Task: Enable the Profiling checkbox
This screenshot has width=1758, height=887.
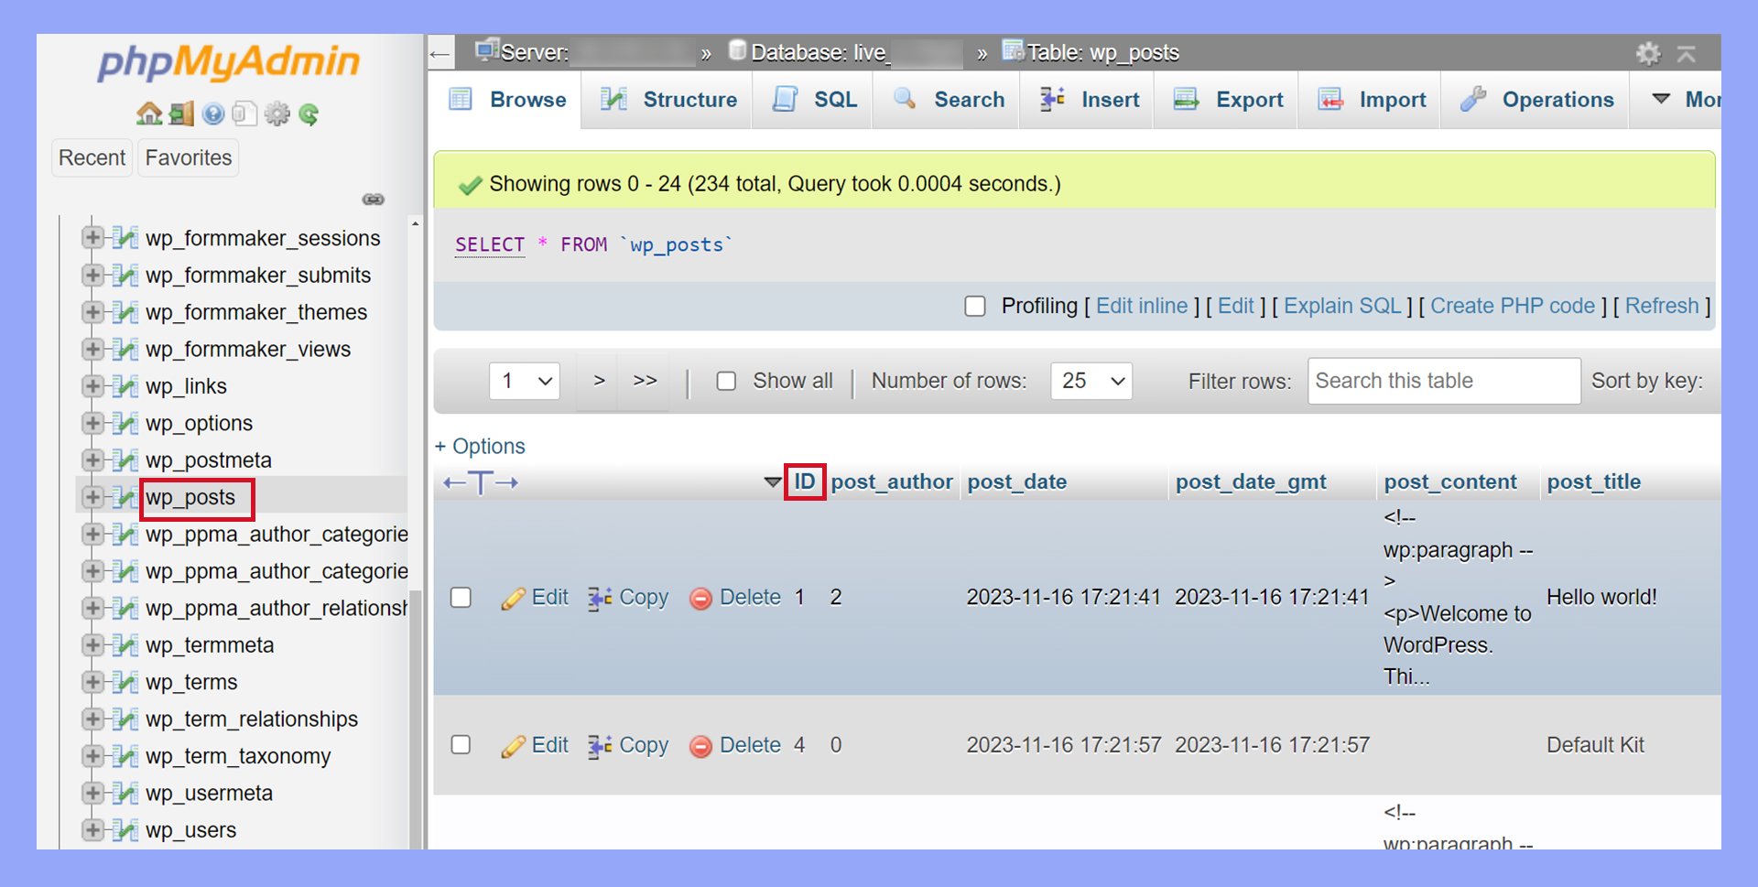Action: pyautogui.click(x=975, y=307)
